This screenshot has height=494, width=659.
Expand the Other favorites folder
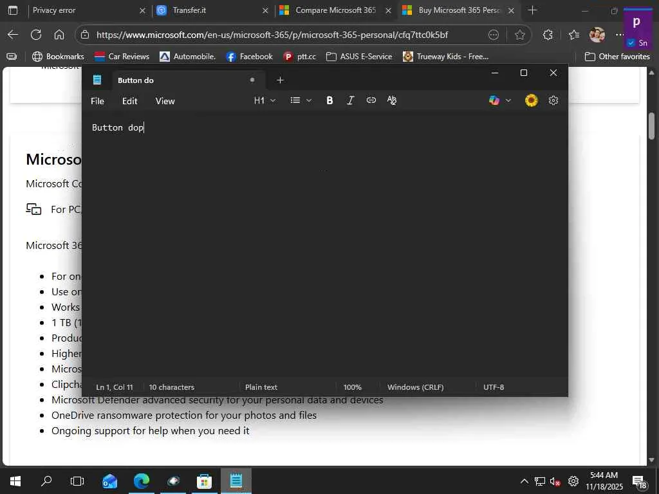617,57
